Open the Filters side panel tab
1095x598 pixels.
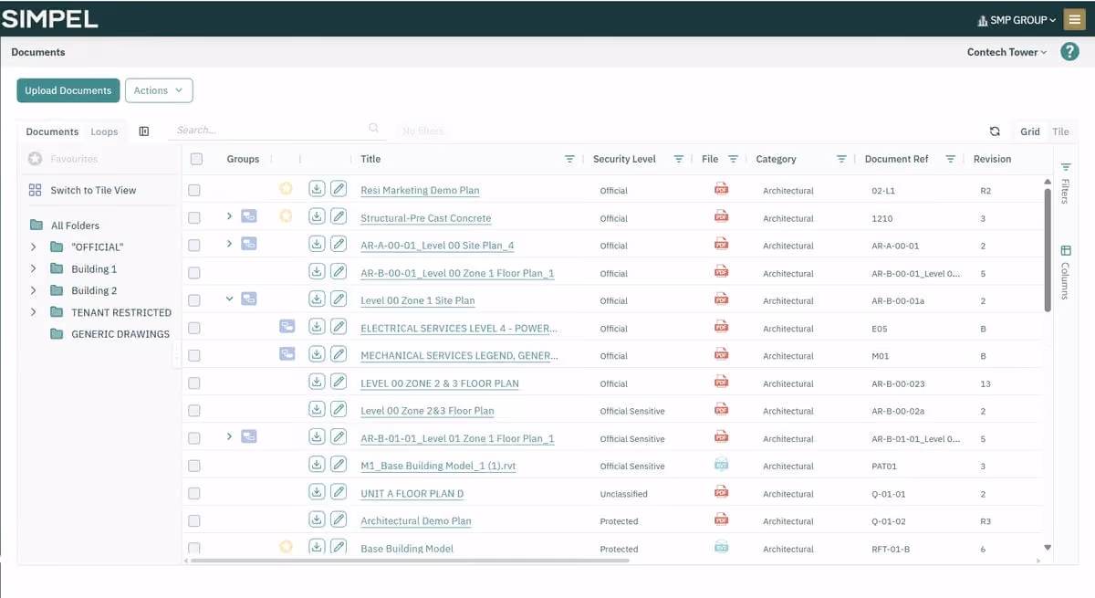point(1065,184)
